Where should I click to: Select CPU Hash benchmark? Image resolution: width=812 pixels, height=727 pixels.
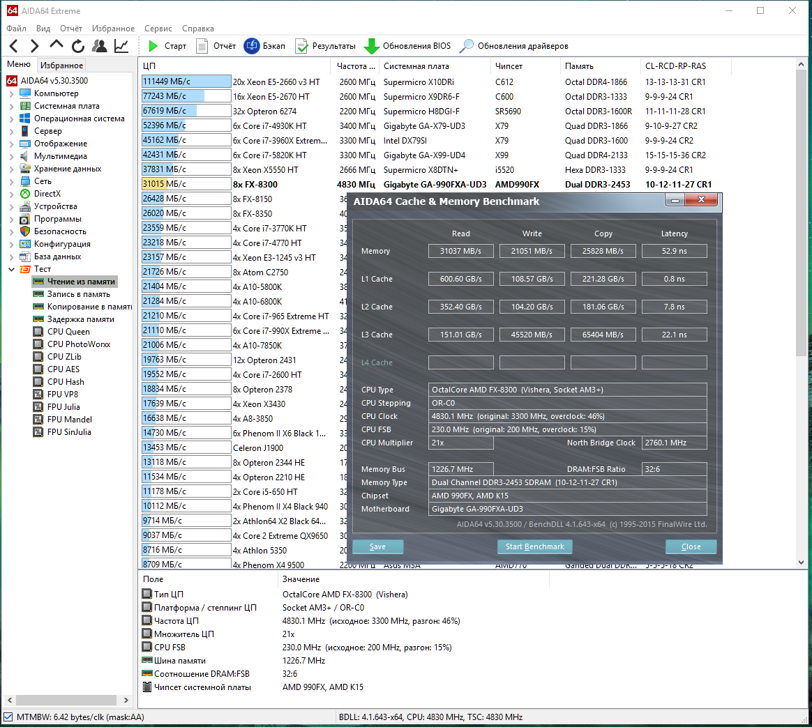(66, 382)
